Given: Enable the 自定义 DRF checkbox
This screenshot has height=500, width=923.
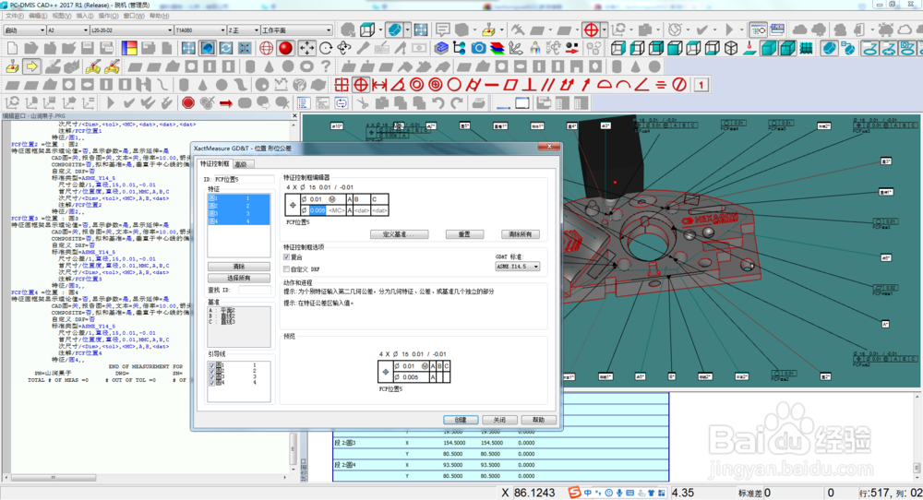Looking at the screenshot, I should click(x=287, y=268).
